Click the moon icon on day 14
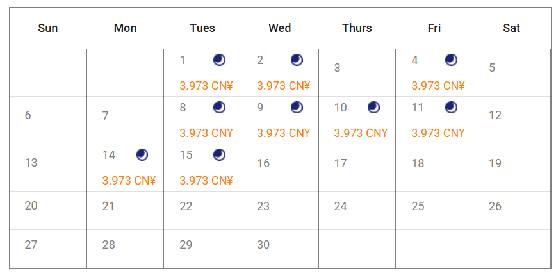556x280 pixels. (142, 154)
